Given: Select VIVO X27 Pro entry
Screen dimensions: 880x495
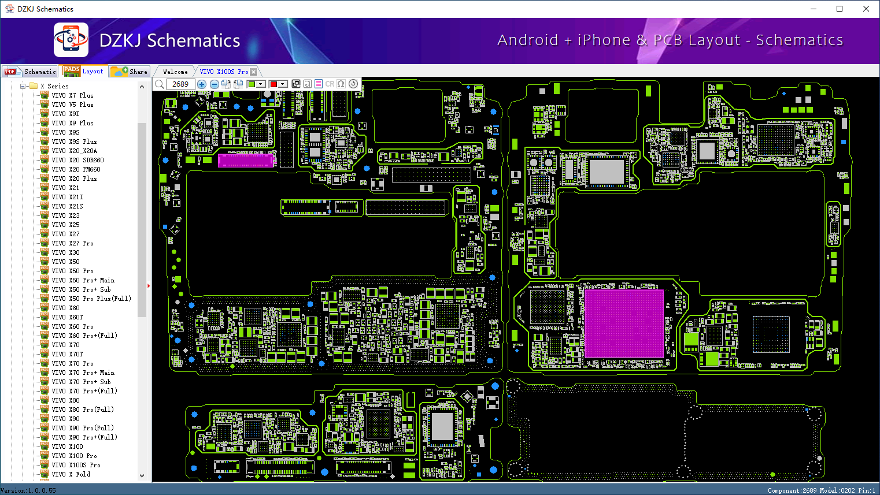Looking at the screenshot, I should (x=72, y=243).
